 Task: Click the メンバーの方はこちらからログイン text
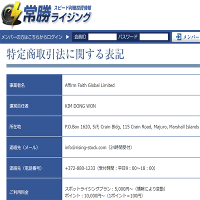(x=32, y=37)
